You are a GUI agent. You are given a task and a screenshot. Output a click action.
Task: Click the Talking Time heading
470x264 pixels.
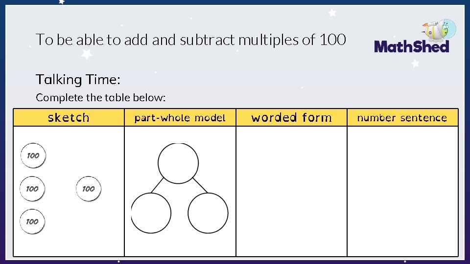pyautogui.click(x=78, y=80)
